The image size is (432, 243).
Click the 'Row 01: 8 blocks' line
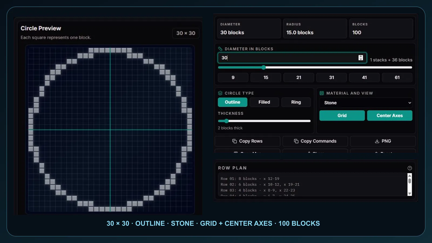tap(250, 179)
